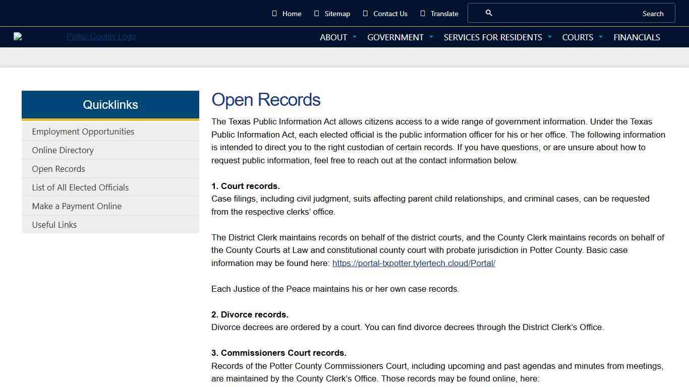
Task: Click the Contact Us icon
Action: coord(364,13)
